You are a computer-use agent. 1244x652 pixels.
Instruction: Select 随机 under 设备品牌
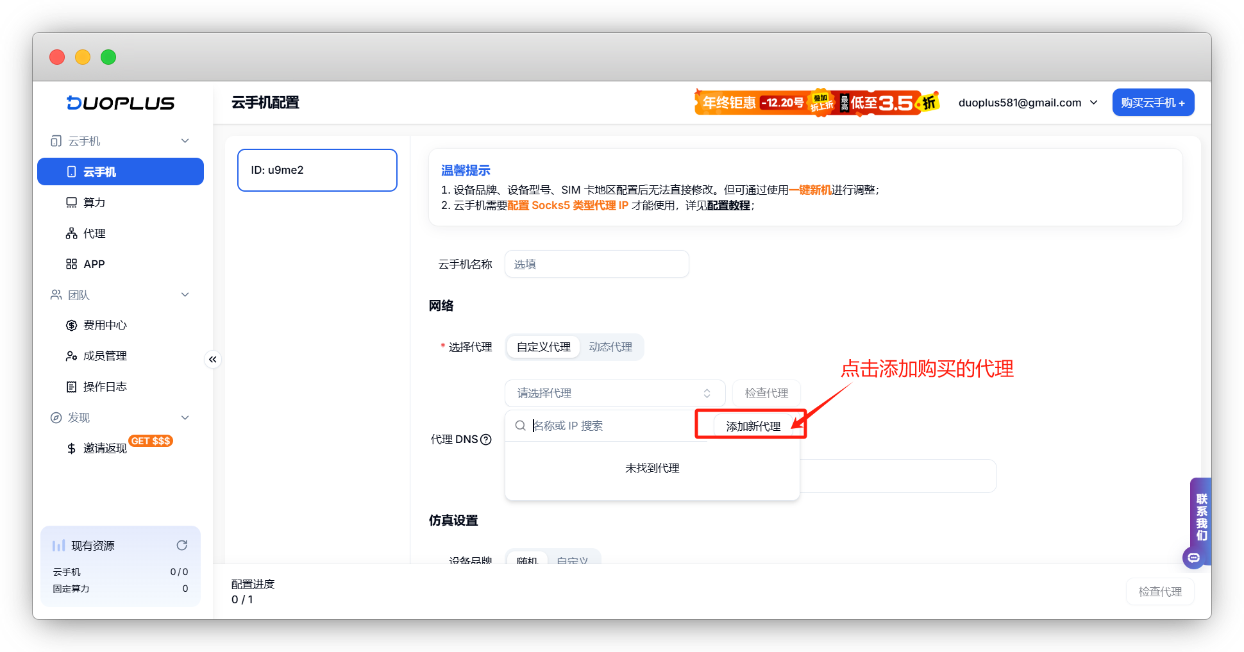(526, 558)
